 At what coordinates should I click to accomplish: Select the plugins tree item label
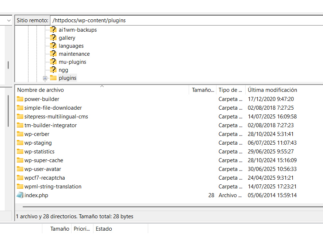click(68, 78)
